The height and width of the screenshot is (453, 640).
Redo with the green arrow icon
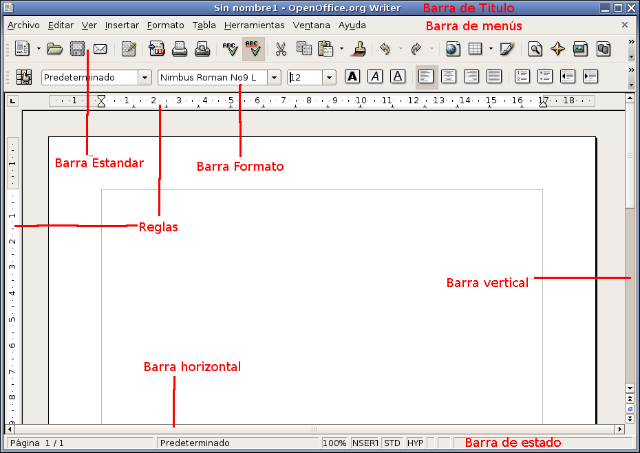point(416,49)
